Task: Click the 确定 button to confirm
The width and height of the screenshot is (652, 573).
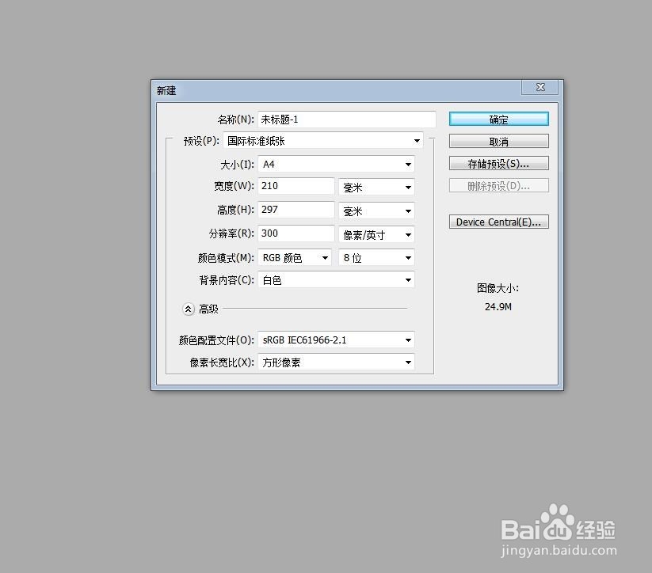Action: tap(498, 120)
